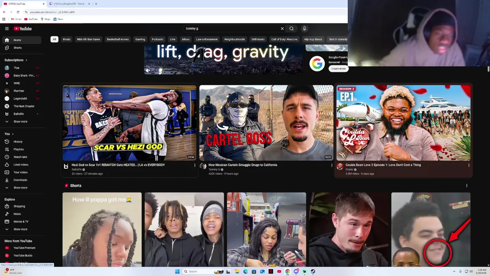Click Learn more on the Google ad
490x276 pixels.
pos(338,69)
